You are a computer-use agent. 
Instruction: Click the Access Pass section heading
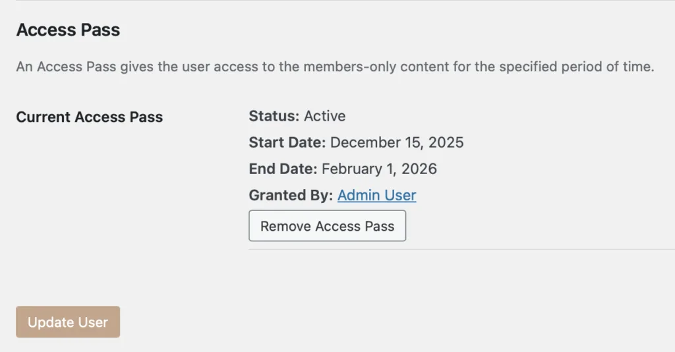pos(68,30)
